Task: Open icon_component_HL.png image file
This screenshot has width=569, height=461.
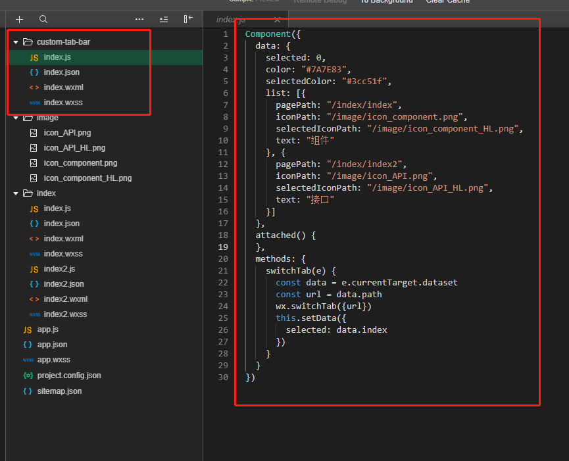Action: click(88, 178)
